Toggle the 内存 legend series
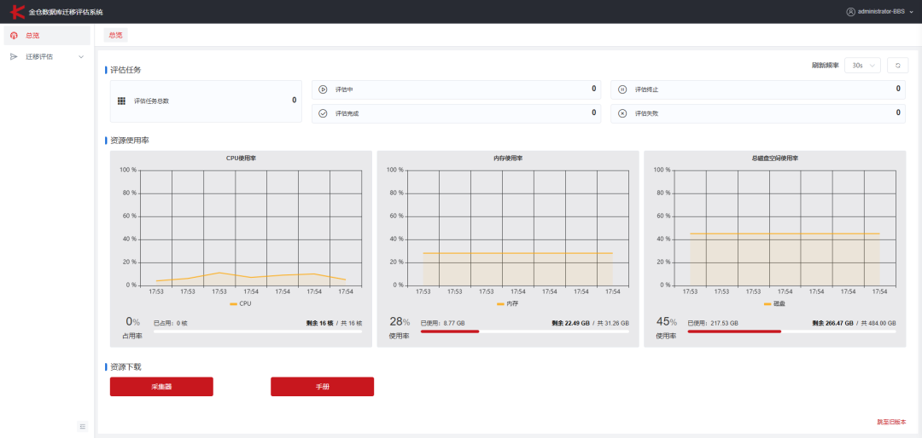This screenshot has width=922, height=438. tap(507, 304)
